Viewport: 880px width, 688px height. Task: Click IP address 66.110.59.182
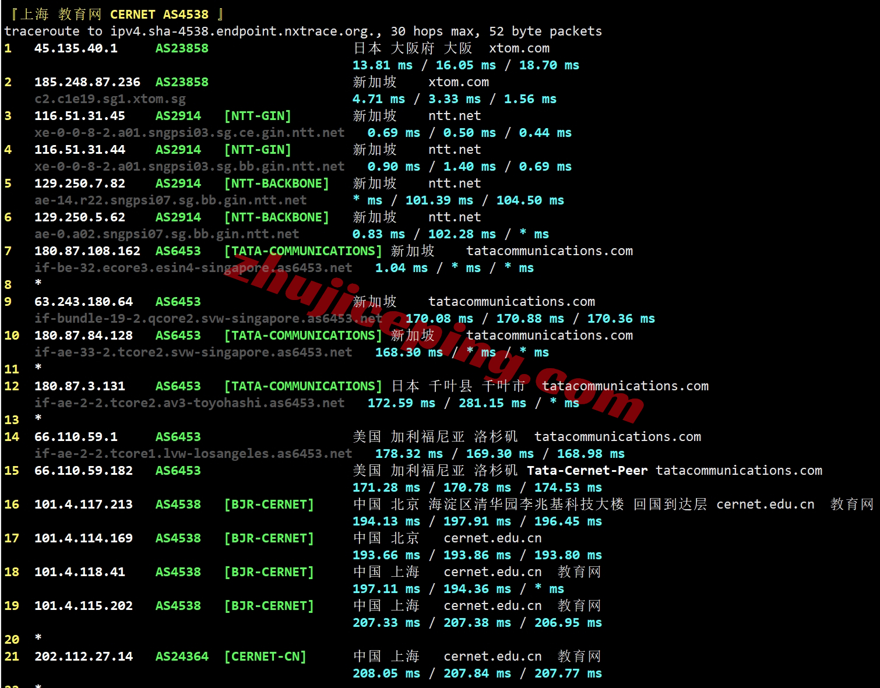tap(83, 470)
